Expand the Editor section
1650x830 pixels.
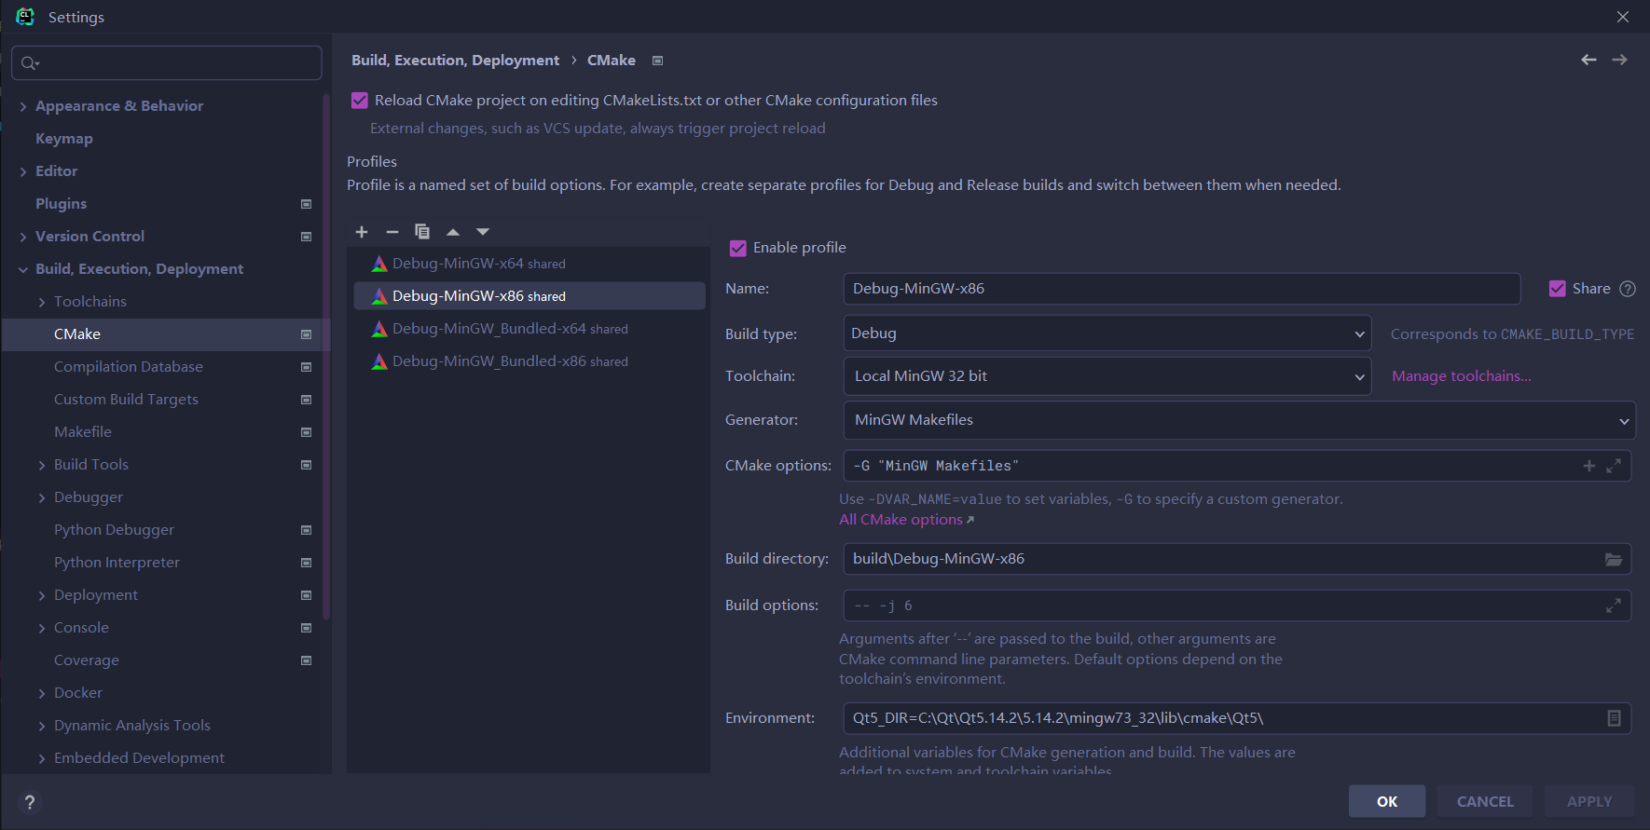[23, 172]
